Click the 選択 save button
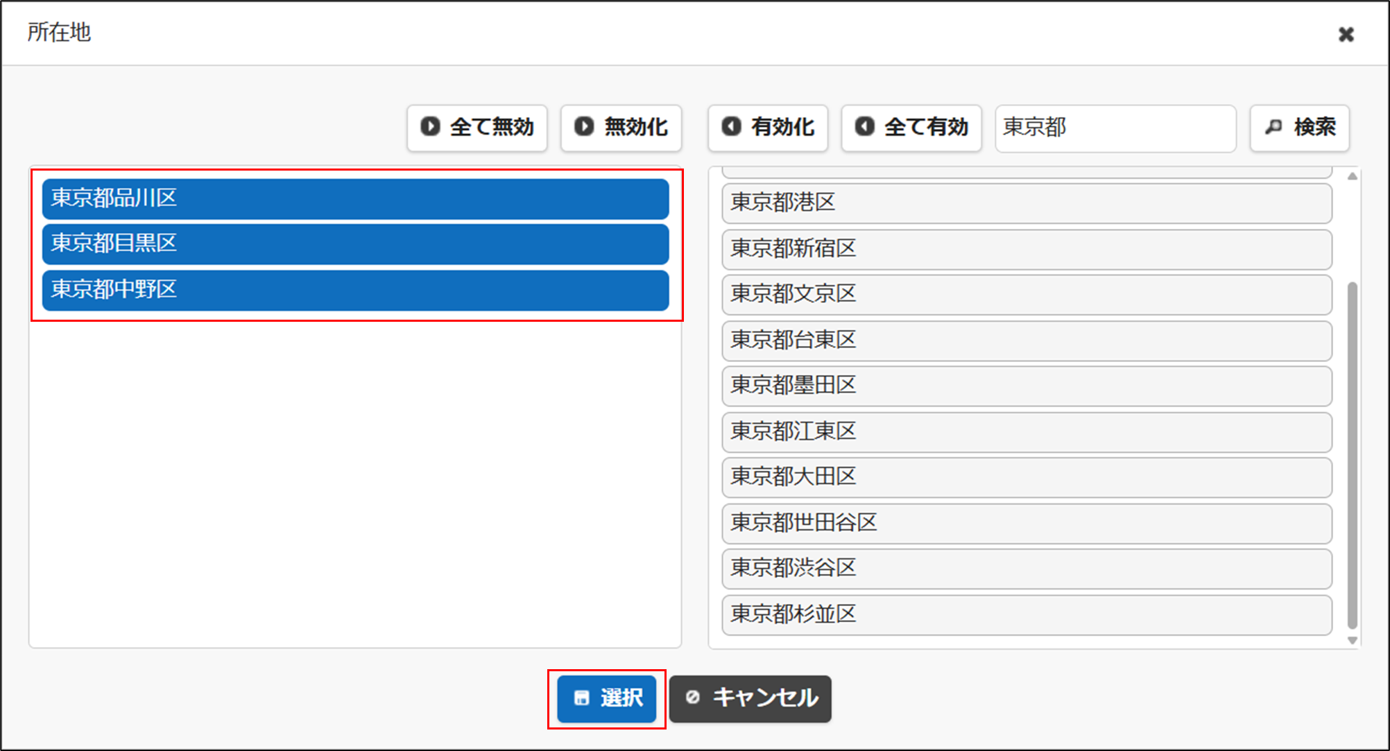Screen dimensions: 1390x751 coord(607,698)
